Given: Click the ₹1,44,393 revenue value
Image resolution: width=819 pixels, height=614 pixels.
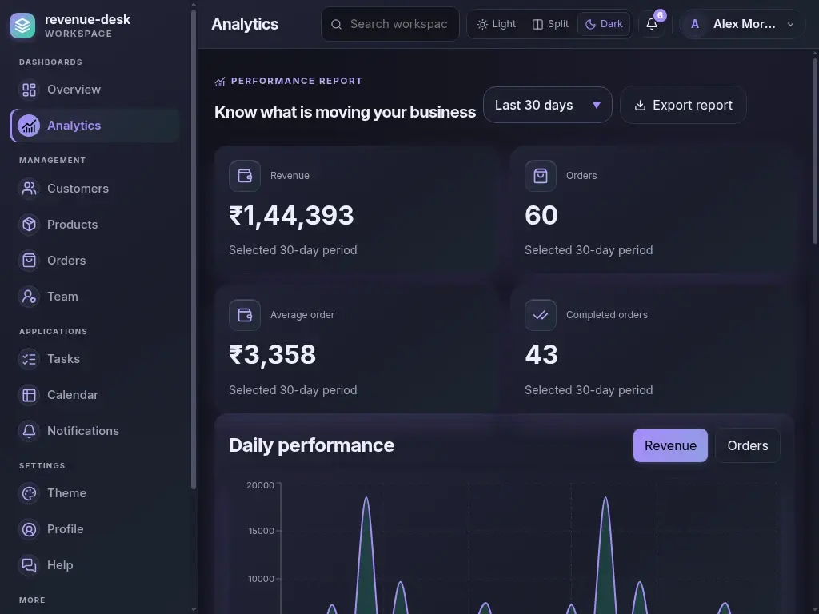Looking at the screenshot, I should pos(291,216).
